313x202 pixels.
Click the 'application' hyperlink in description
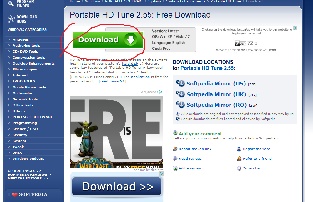coord(140,77)
